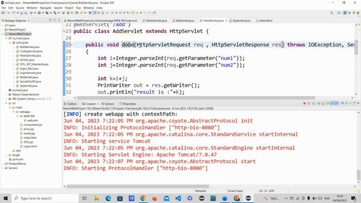Click the green Run button in toolbar

(x=39, y=13)
